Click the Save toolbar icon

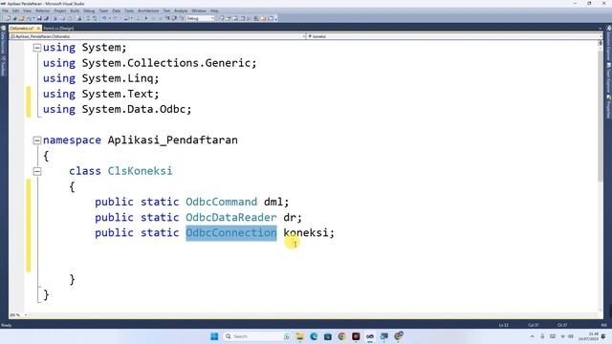click(39, 18)
